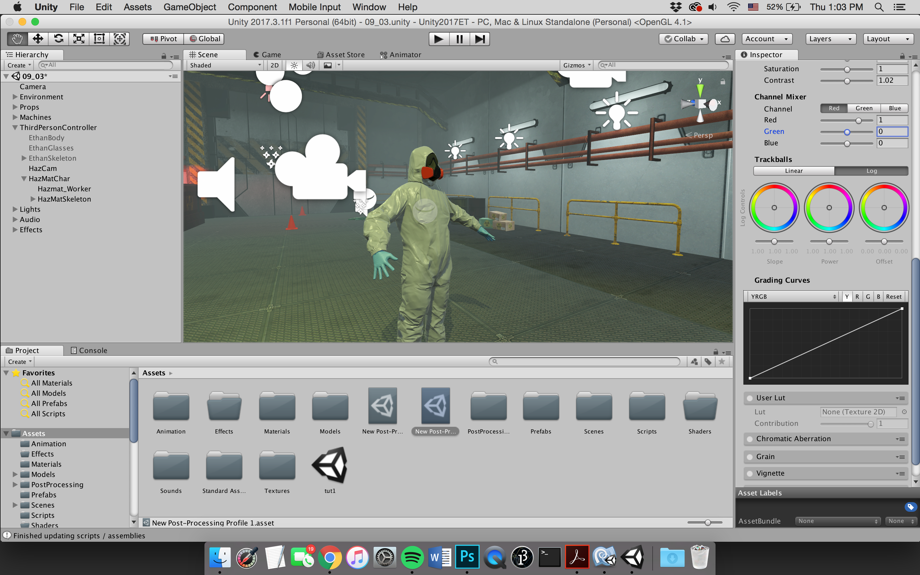
Task: Click the Pause button
Action: click(x=459, y=39)
